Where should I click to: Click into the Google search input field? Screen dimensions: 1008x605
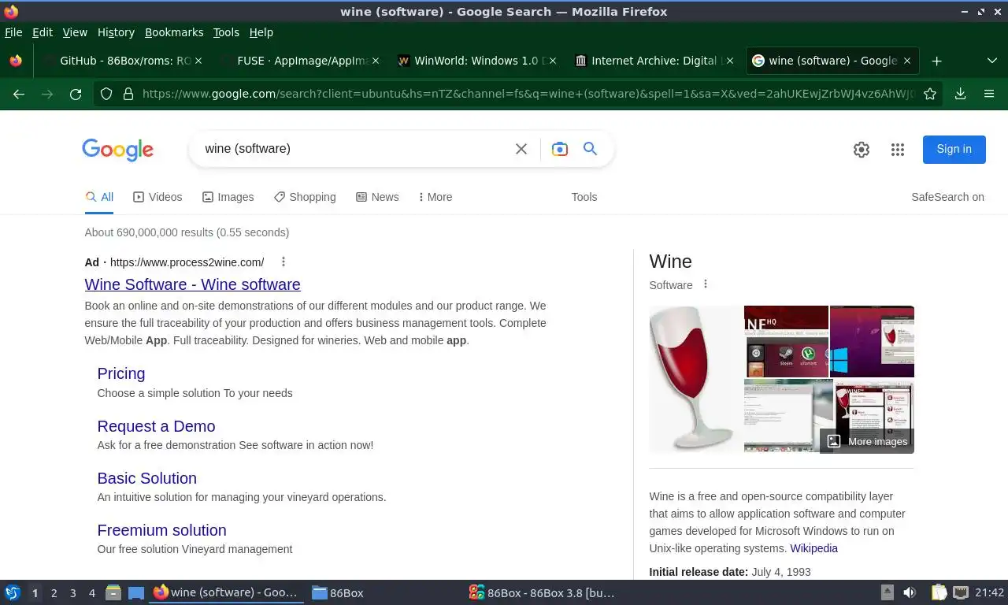354,149
